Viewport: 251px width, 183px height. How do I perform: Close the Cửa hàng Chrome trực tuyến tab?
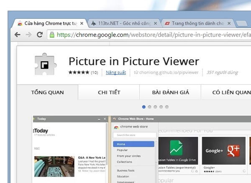point(82,23)
